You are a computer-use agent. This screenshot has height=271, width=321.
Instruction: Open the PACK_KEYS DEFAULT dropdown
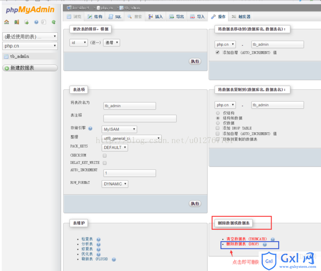[x=115, y=147]
